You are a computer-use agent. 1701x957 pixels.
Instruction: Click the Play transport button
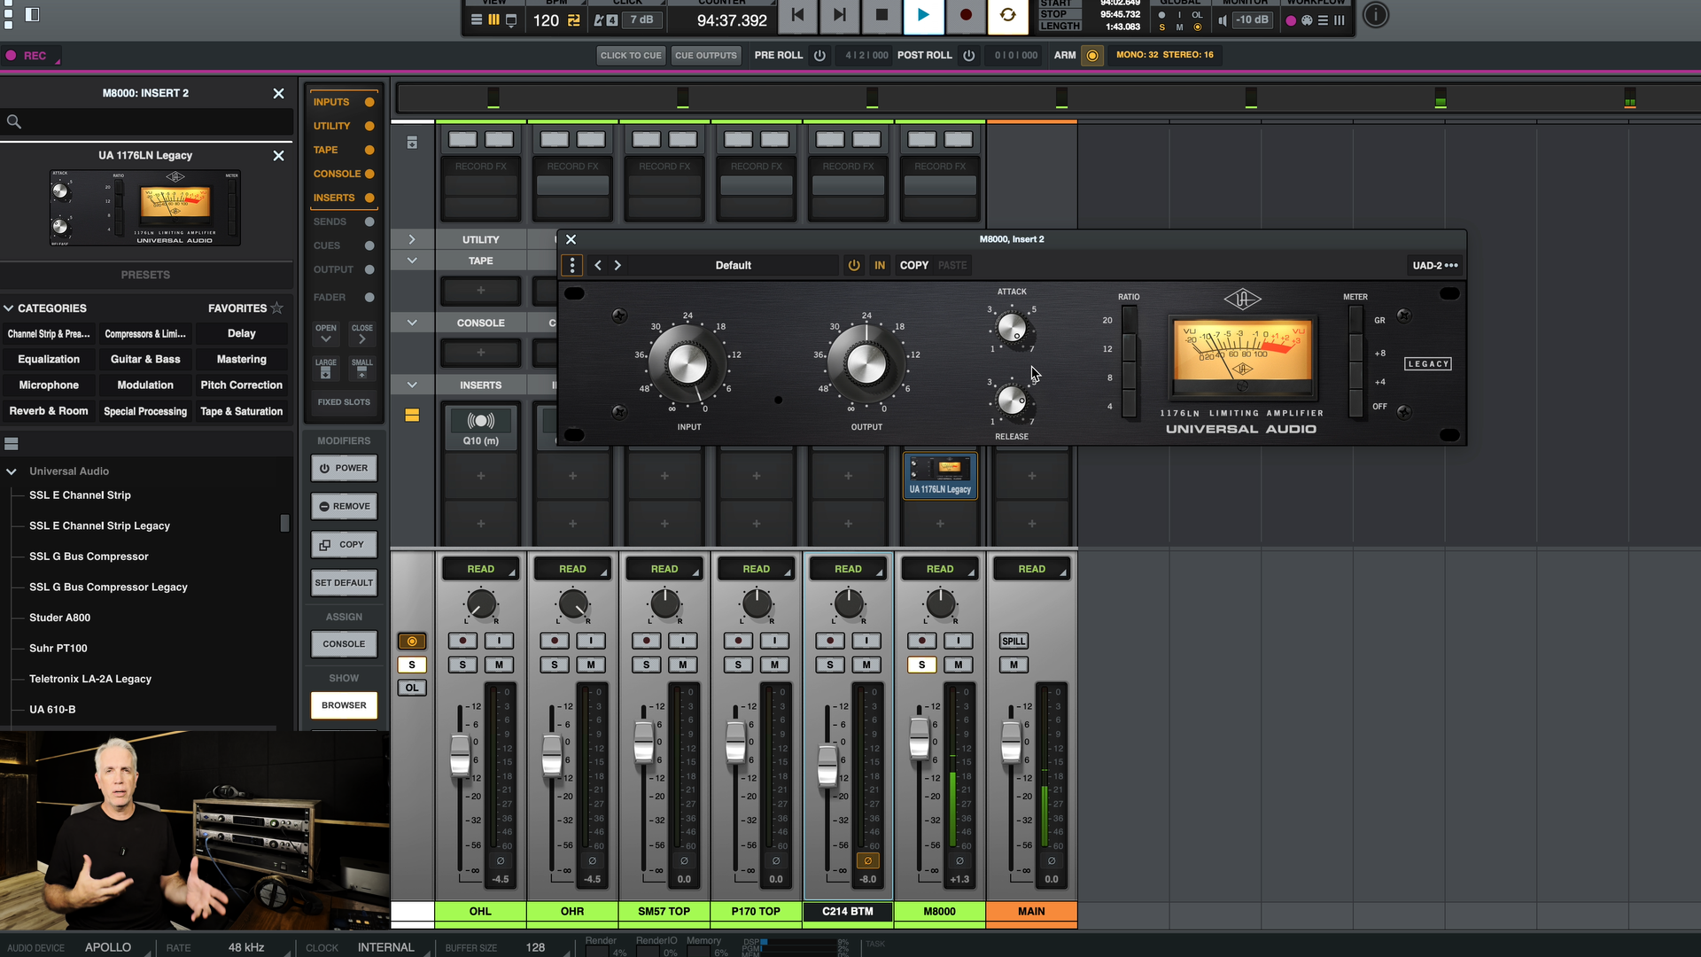pyautogui.click(x=922, y=15)
